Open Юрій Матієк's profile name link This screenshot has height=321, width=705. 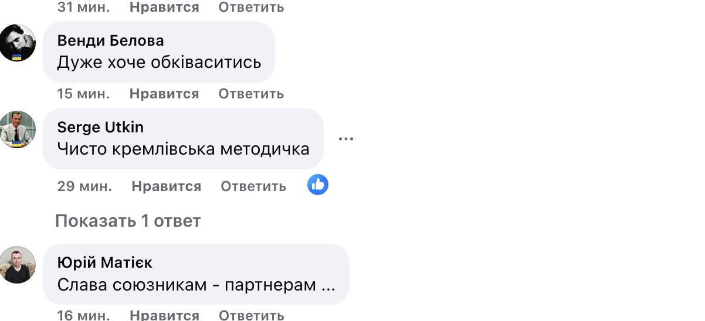coord(104,262)
